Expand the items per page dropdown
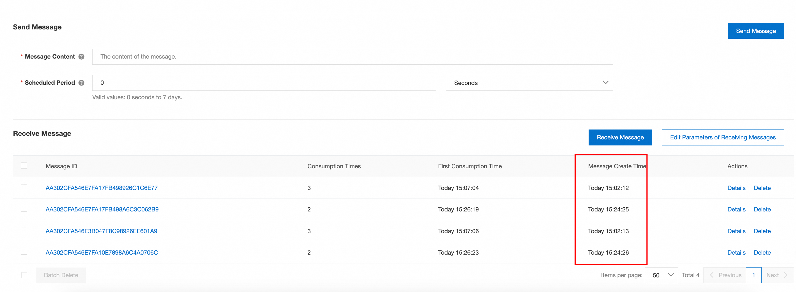 tap(661, 275)
